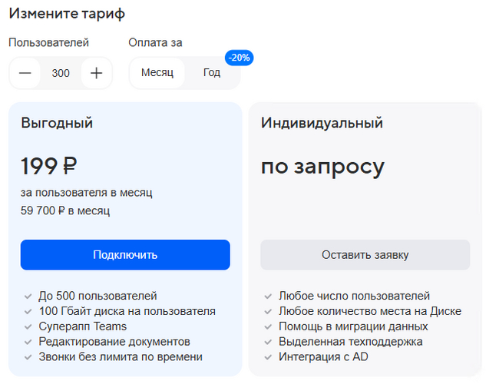Decrease user count with minus button
Image resolution: width=499 pixels, height=391 pixels.
click(x=25, y=73)
